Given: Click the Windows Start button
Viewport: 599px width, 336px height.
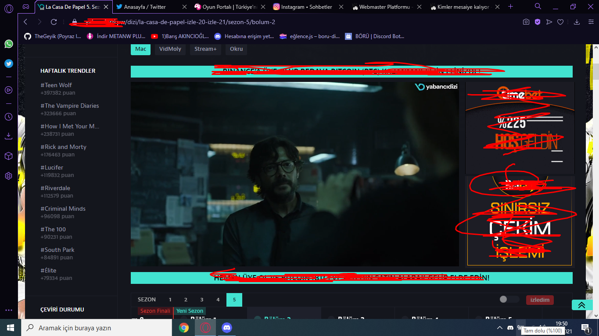Looking at the screenshot, I should pyautogui.click(x=11, y=328).
